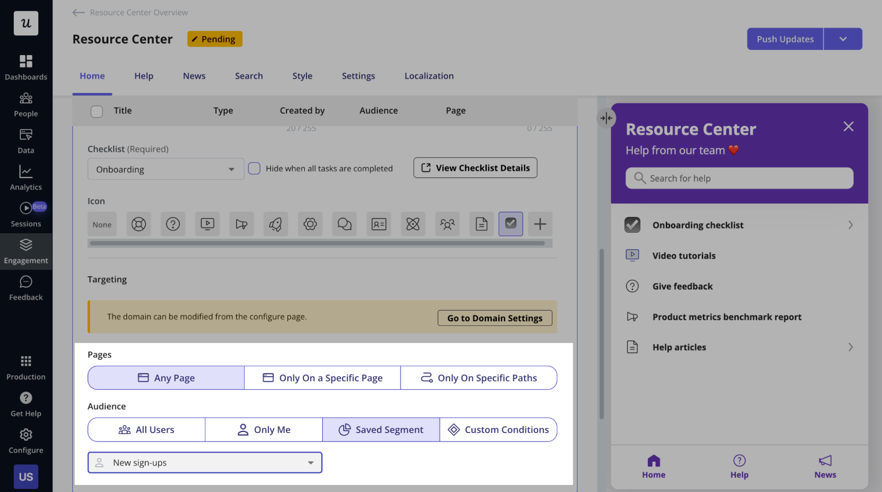Open Analytics in the sidebar
Viewport: 882px width, 492px height.
pyautogui.click(x=26, y=178)
